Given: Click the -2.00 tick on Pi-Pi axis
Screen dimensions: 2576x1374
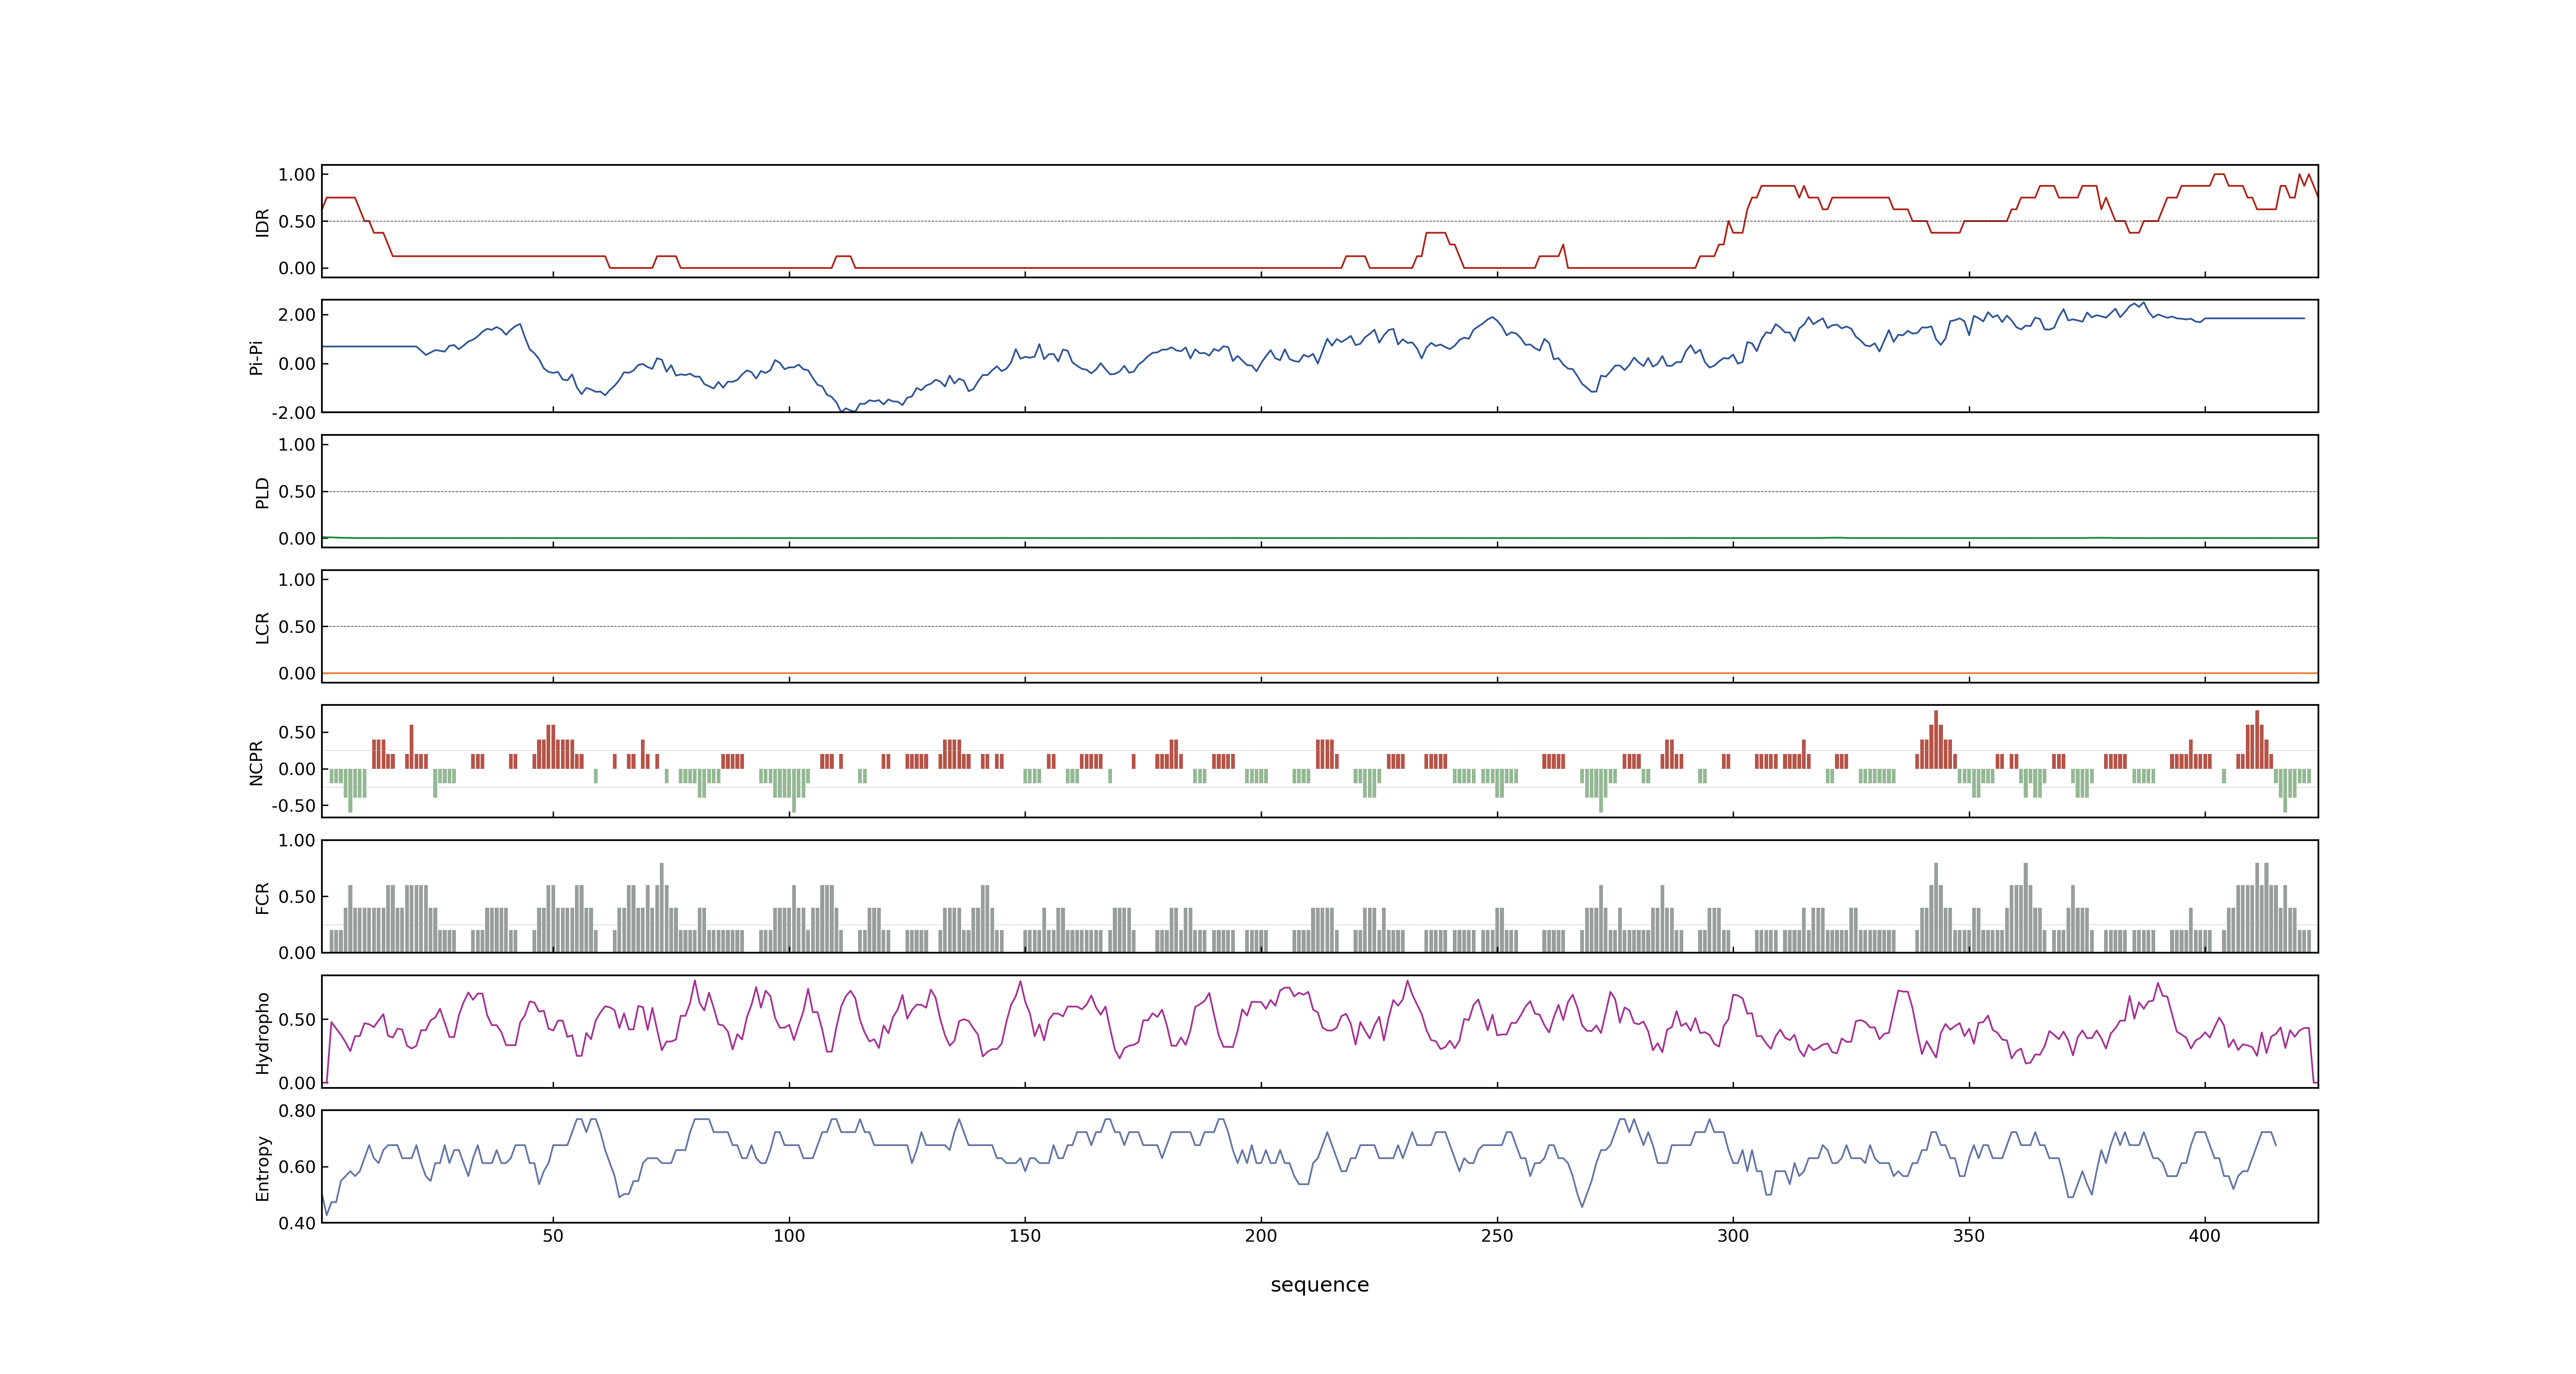Looking at the screenshot, I should [293, 413].
